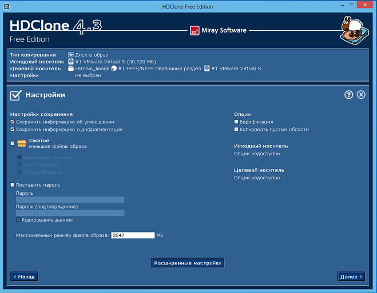Screen dimensions: 377x293
Task: Click the Пароль (подтверждение) input field
Action: (x=70, y=213)
